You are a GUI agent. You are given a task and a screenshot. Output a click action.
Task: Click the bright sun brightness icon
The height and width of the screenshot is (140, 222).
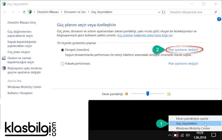(x=169, y=94)
